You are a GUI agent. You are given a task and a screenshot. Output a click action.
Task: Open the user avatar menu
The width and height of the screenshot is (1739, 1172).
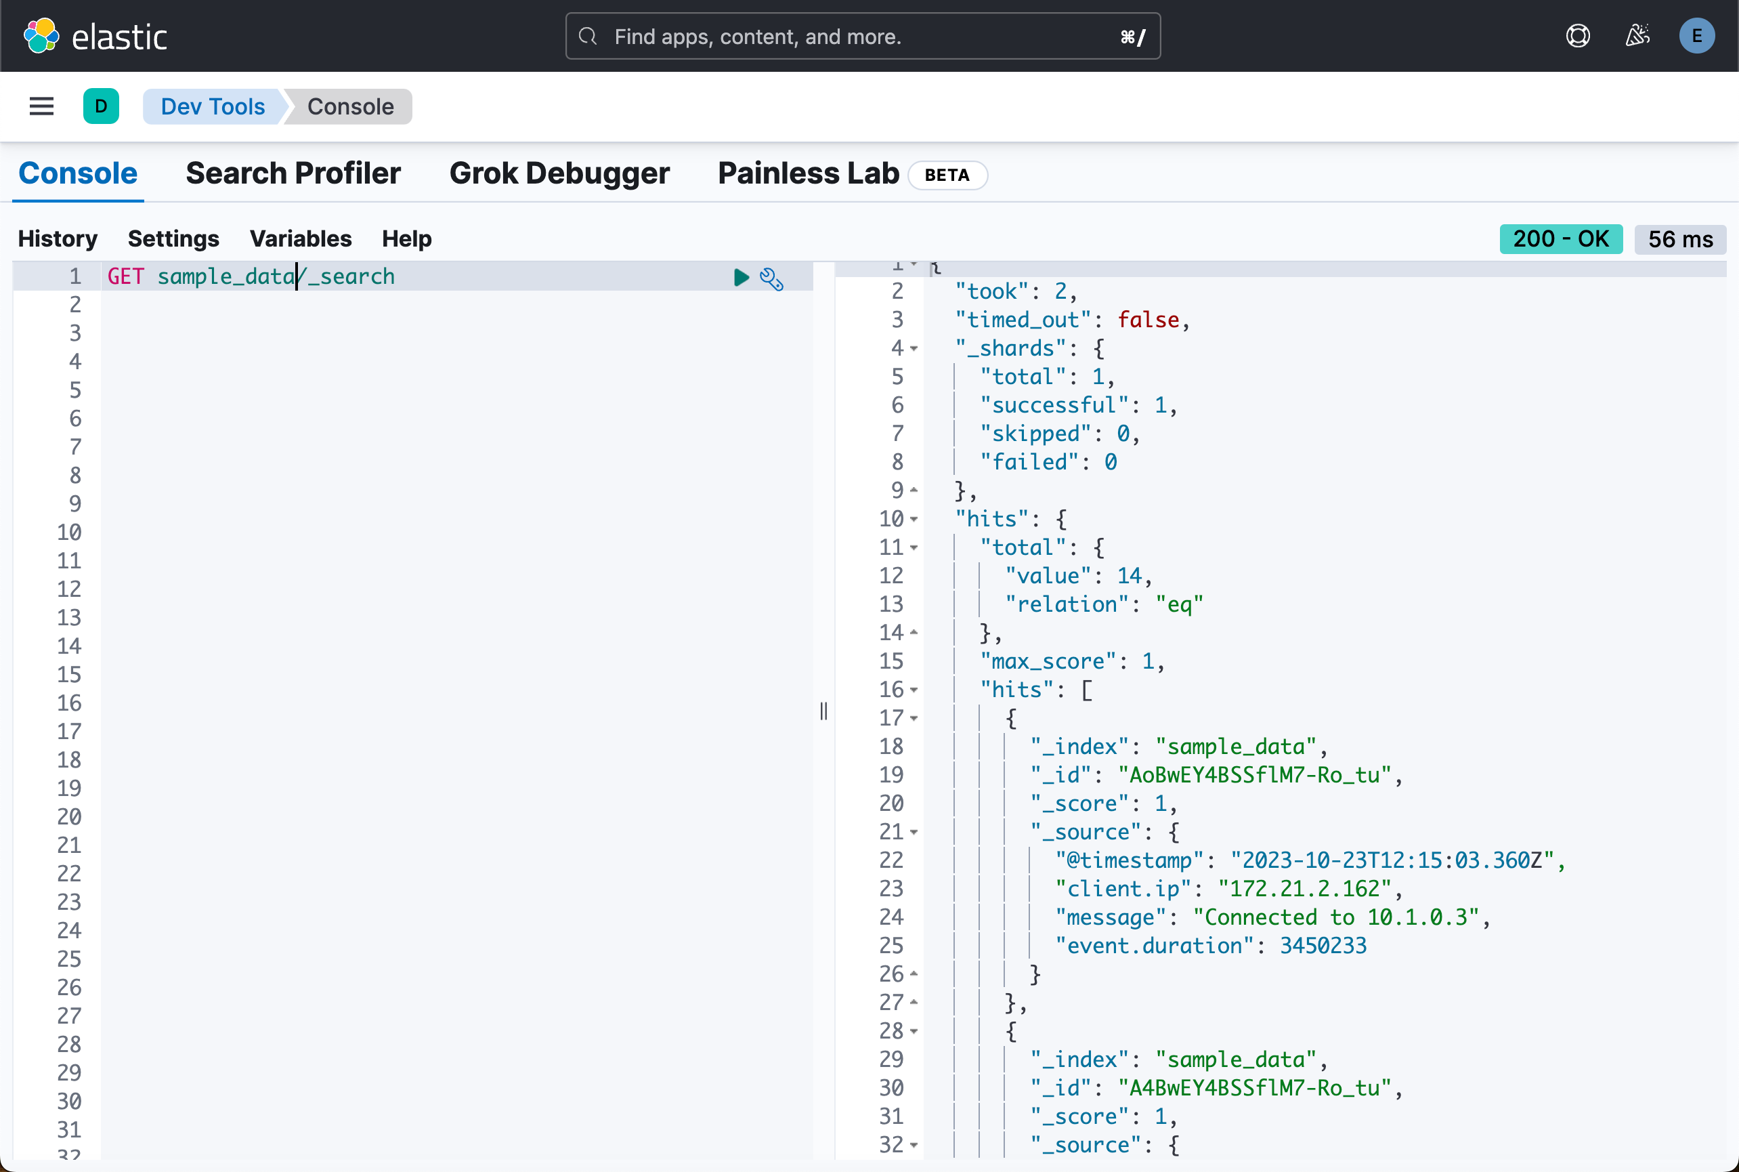(1696, 35)
